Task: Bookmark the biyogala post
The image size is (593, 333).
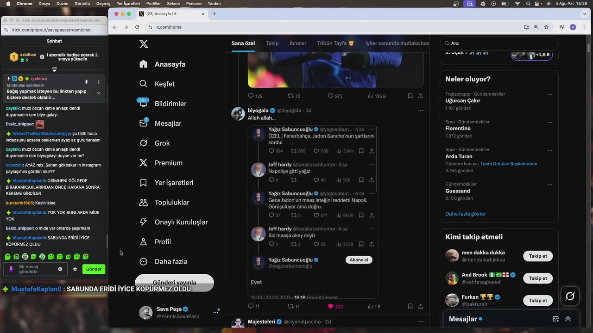Action: point(410,306)
